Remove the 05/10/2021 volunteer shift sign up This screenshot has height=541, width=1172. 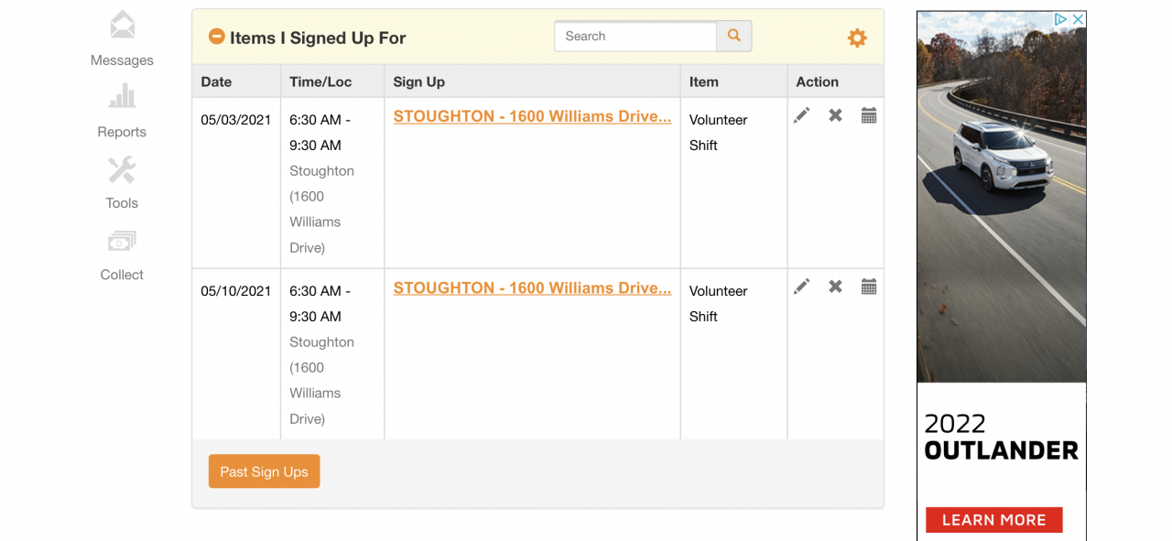[835, 287]
